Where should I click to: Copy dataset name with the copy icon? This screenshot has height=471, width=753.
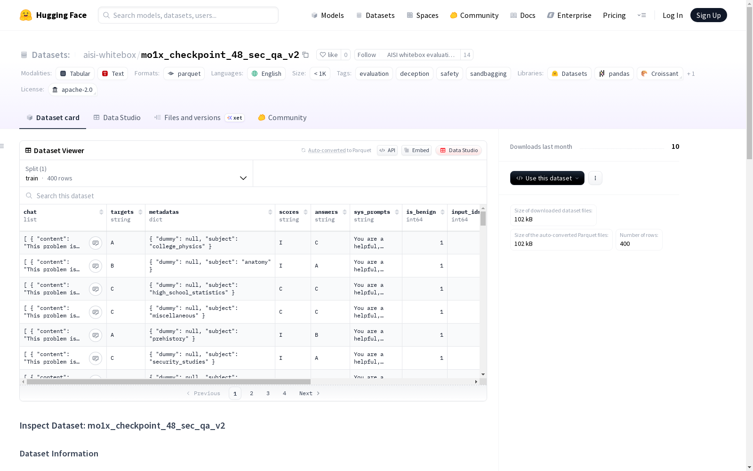coord(305,55)
